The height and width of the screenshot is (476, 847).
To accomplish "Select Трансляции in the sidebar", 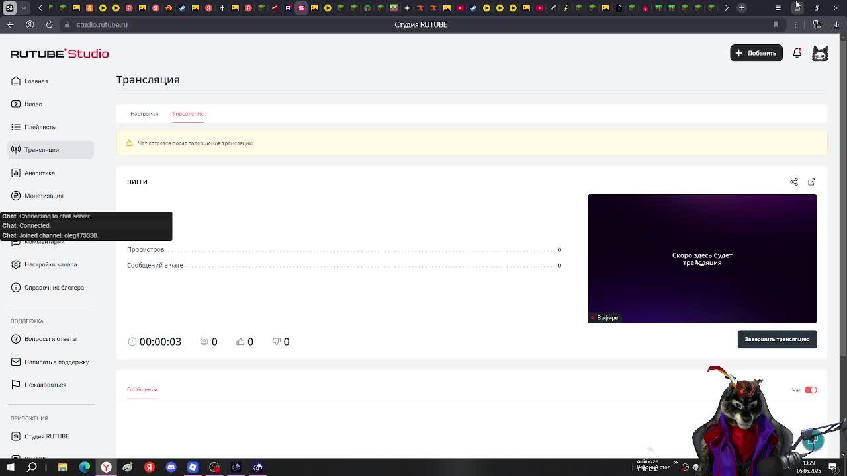I will click(x=50, y=149).
